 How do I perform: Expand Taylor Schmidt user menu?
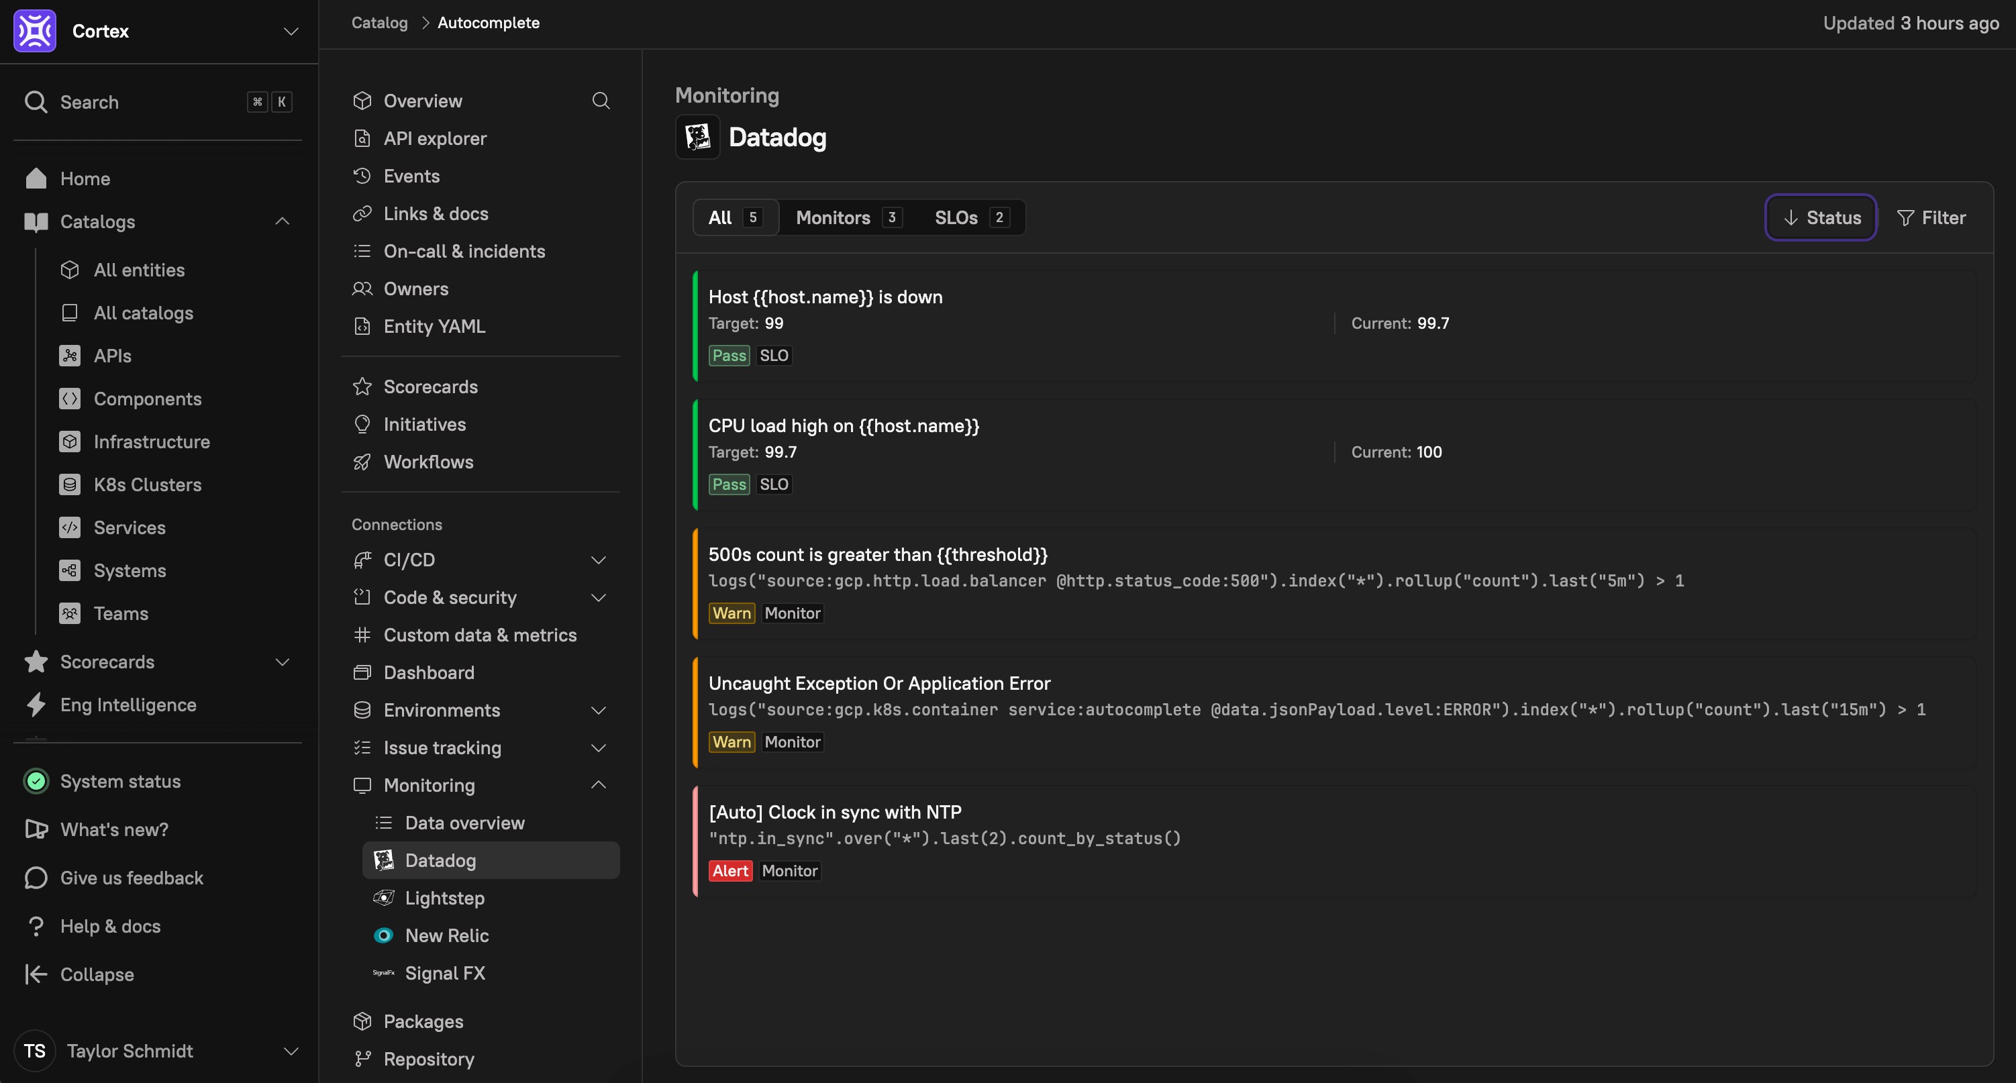pyautogui.click(x=291, y=1051)
